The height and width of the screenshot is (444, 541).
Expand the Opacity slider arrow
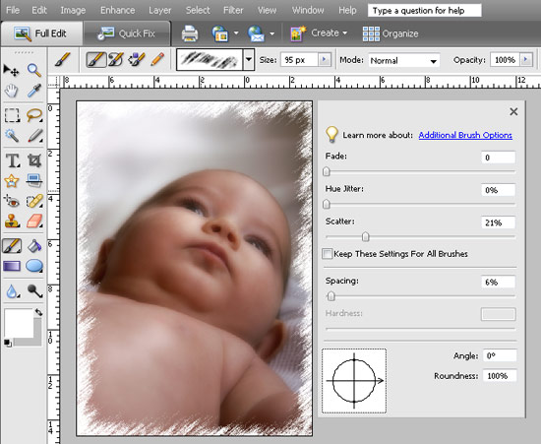[526, 59]
